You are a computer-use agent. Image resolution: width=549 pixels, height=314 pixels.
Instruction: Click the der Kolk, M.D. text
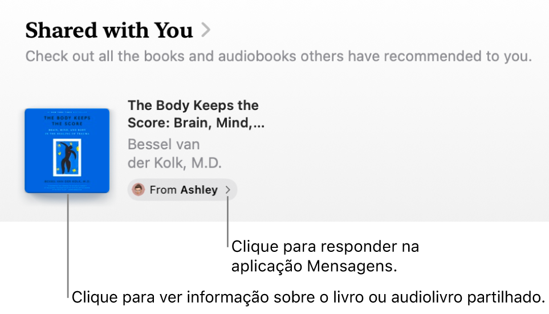click(174, 163)
